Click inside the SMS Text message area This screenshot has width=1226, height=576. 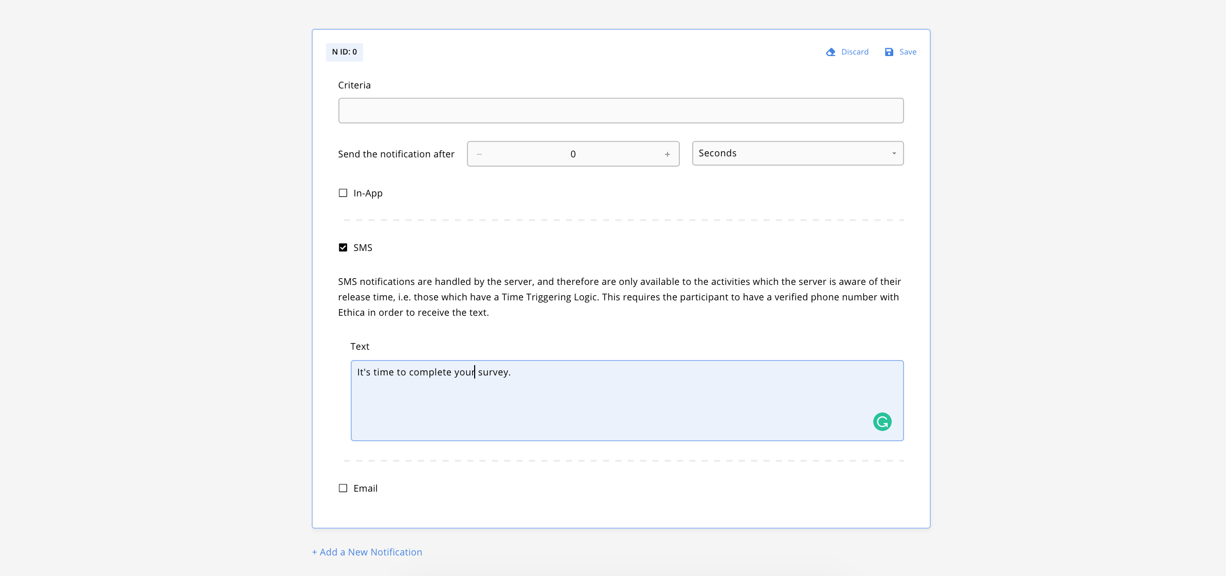pyautogui.click(x=627, y=401)
